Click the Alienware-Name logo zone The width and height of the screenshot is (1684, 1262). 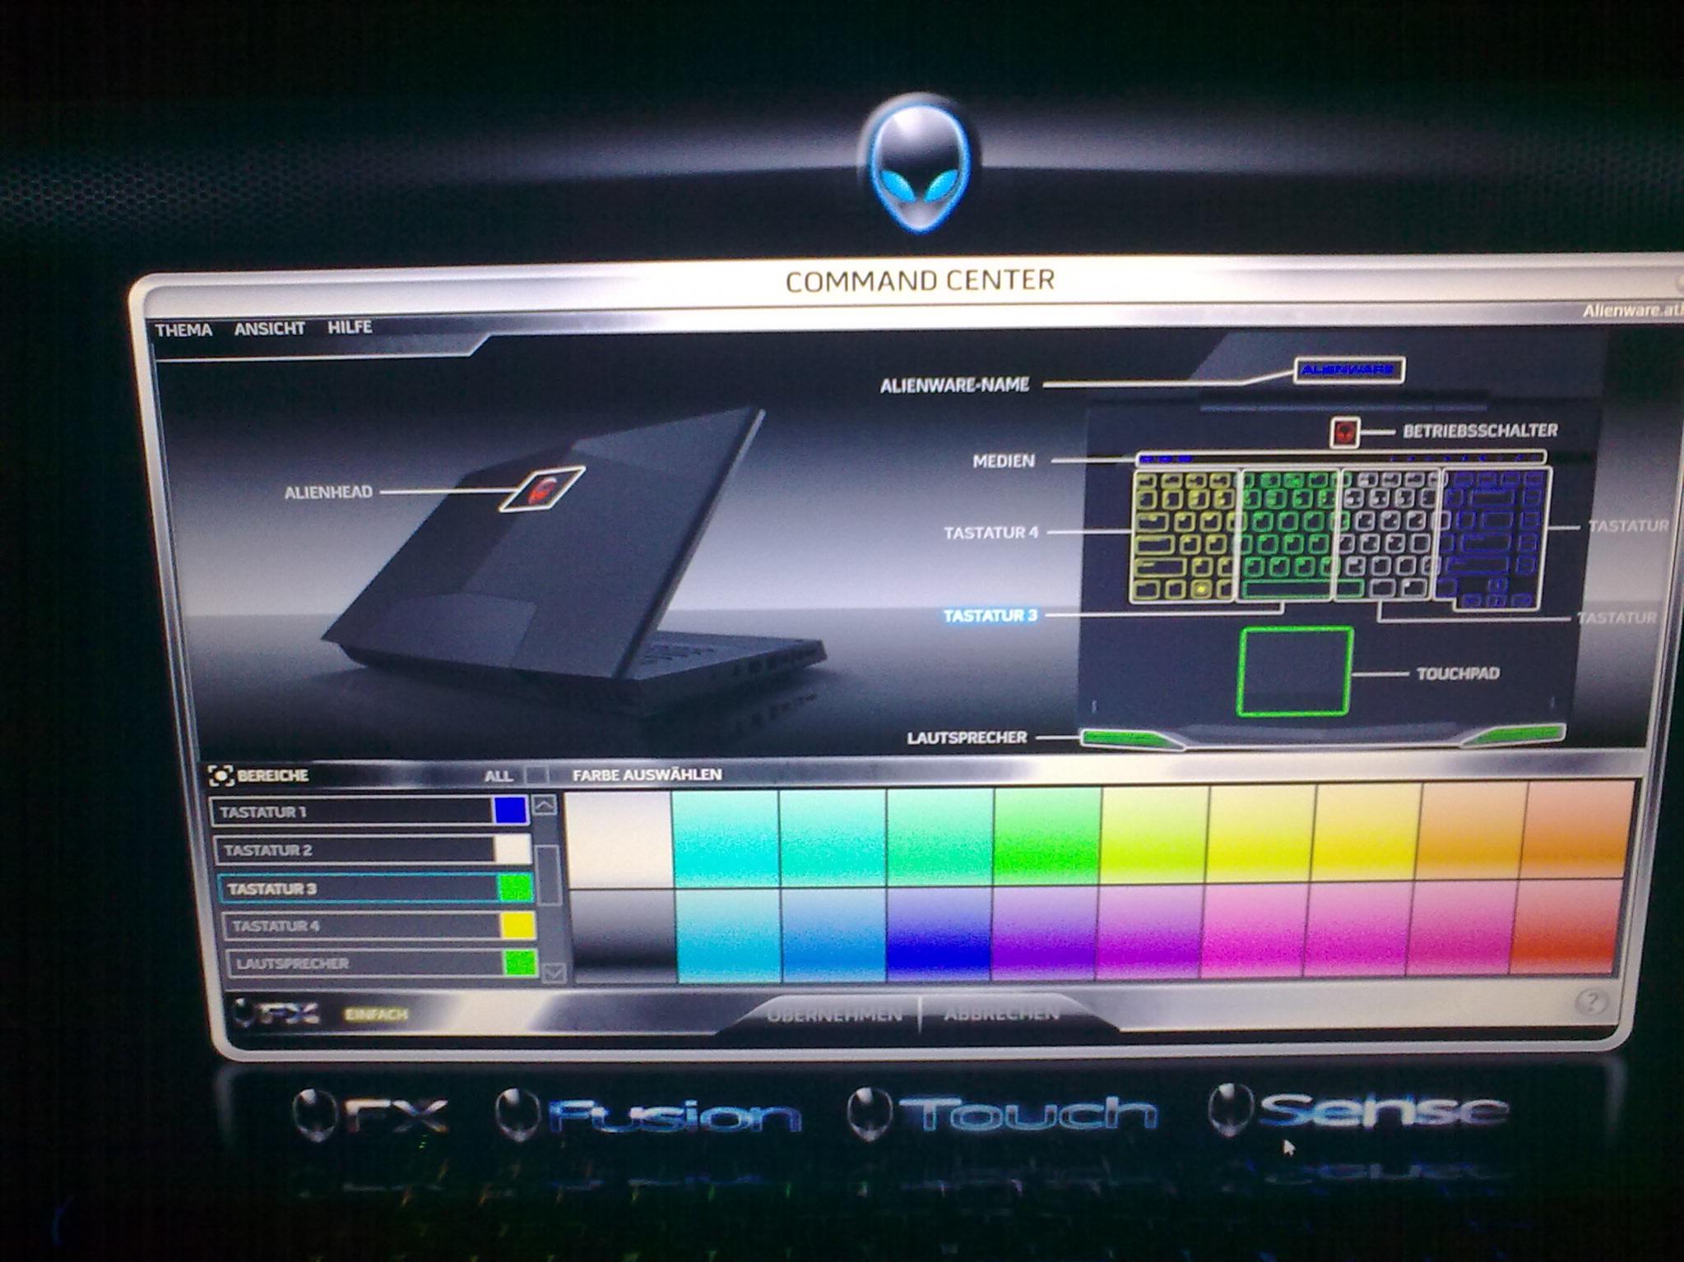(x=1348, y=370)
